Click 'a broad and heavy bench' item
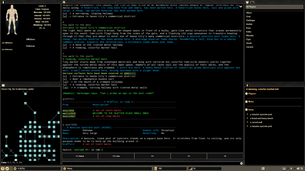Image resolution: width=305 pixels, height=171 pixels. (261, 119)
